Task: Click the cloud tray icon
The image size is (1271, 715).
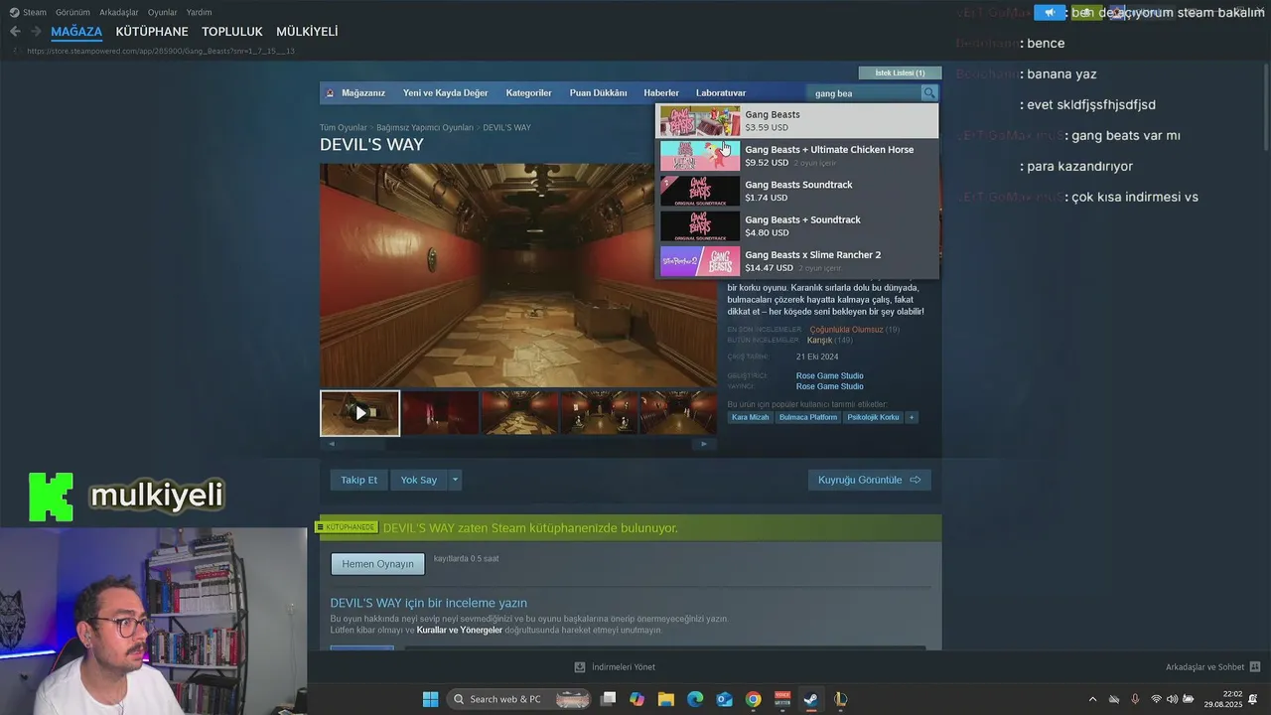Action: pos(1114,699)
